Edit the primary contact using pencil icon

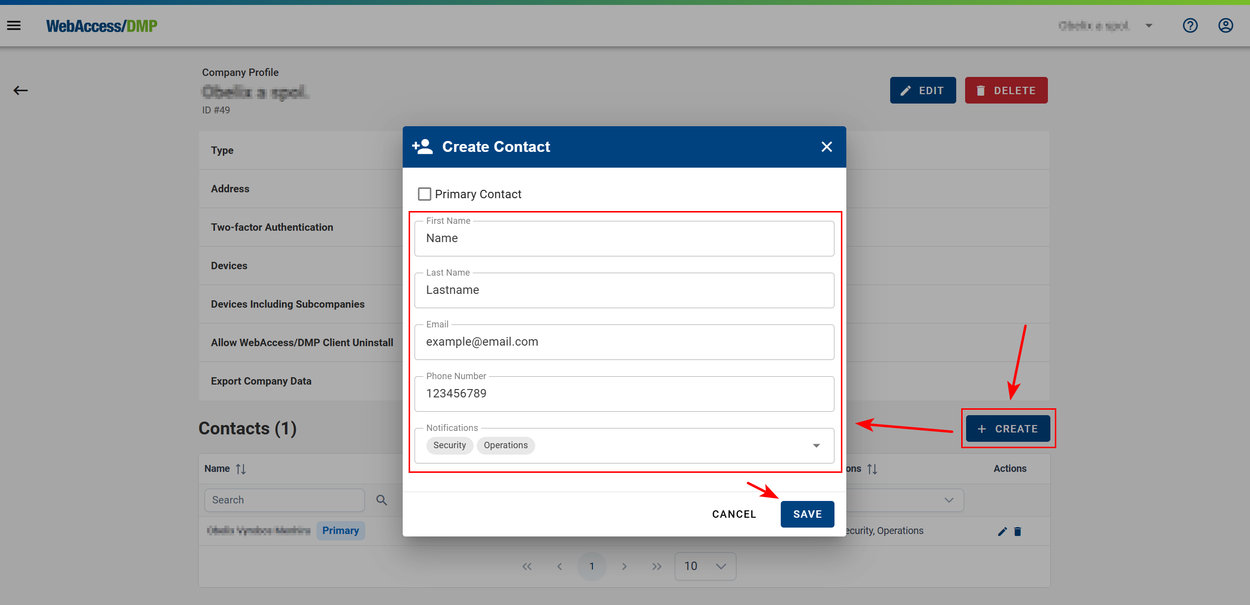coord(1002,531)
